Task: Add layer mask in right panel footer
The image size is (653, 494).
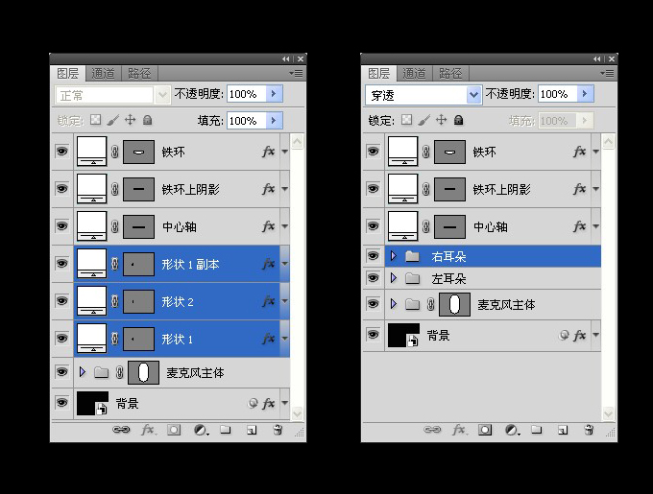Action: pos(485,430)
